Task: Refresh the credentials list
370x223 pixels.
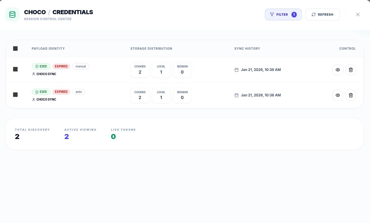Action: coord(322,14)
